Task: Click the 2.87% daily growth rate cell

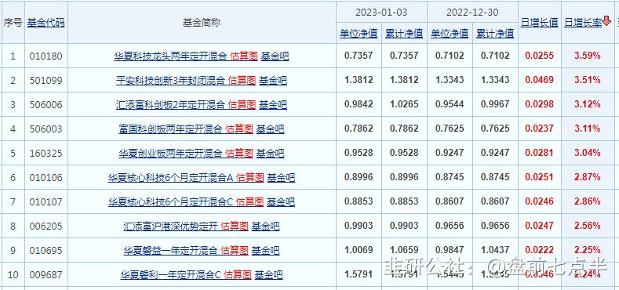Action: pos(588,178)
